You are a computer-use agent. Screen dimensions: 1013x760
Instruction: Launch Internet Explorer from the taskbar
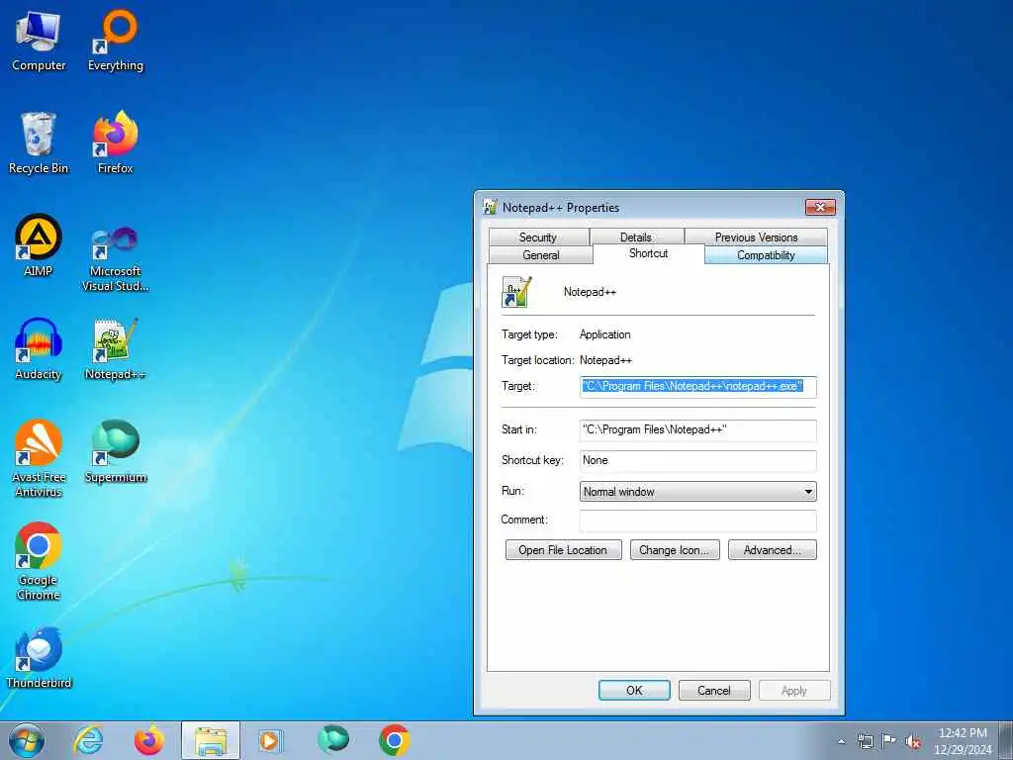[88, 740]
